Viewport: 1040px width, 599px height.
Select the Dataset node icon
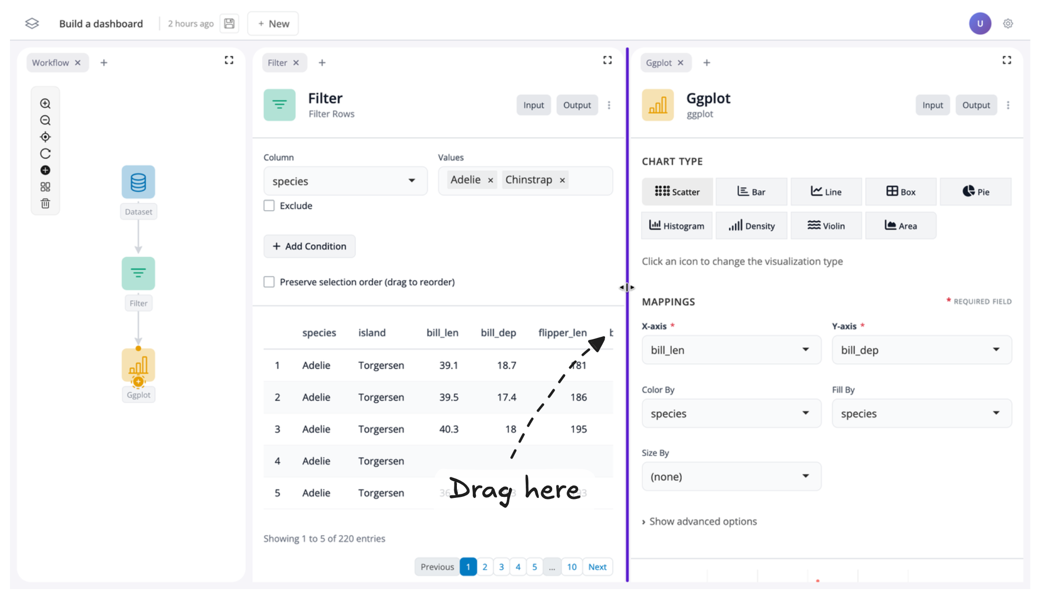(138, 182)
